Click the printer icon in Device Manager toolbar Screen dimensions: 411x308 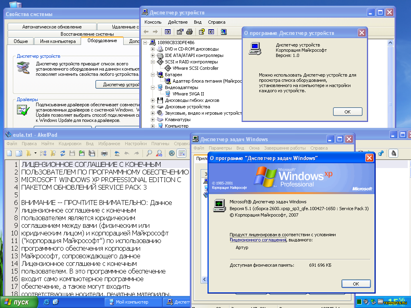tap(189, 32)
